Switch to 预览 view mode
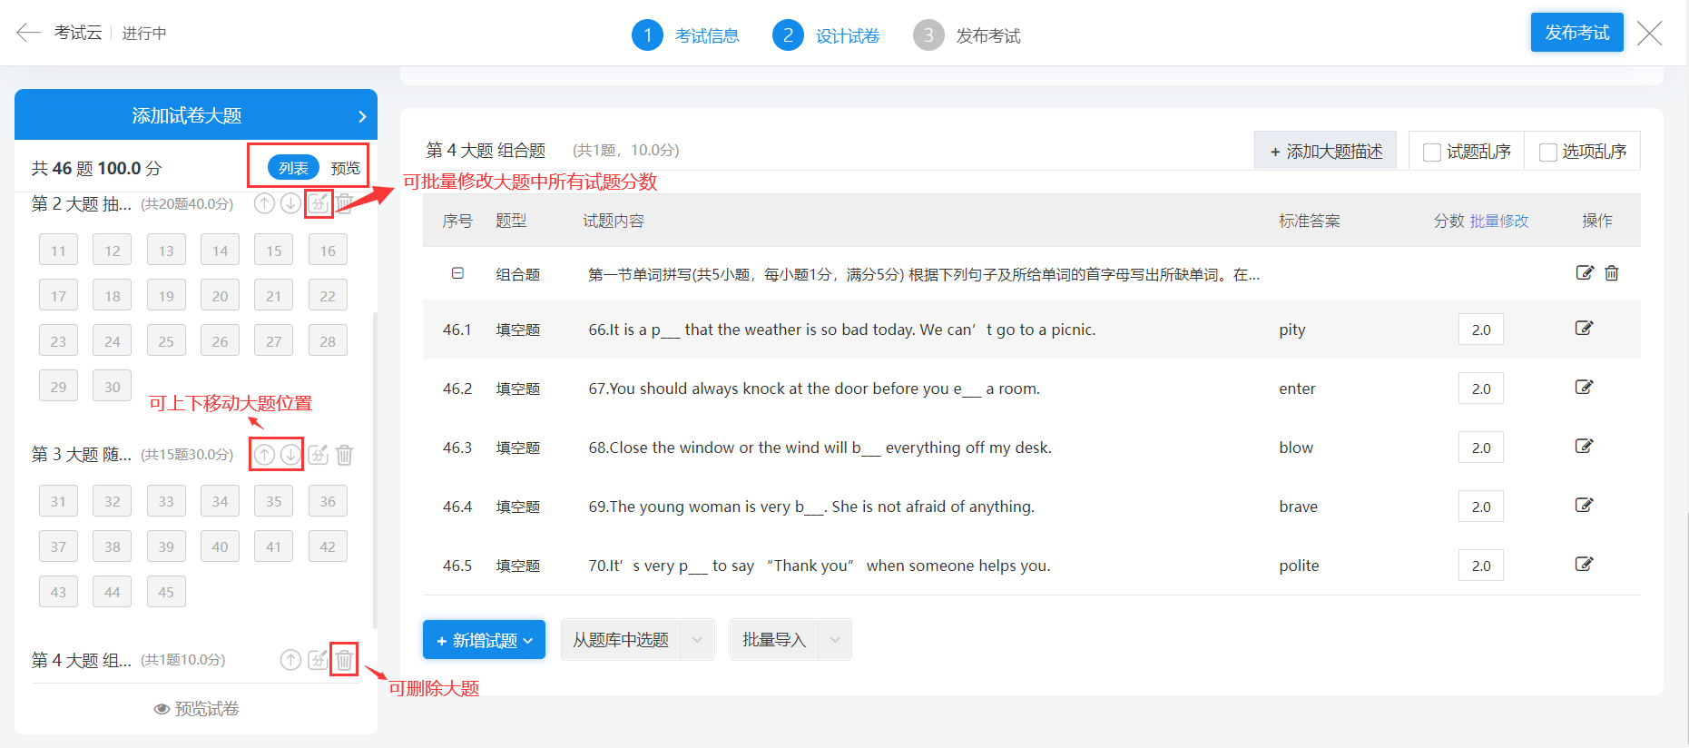Viewport: 1689px width, 748px height. (345, 168)
